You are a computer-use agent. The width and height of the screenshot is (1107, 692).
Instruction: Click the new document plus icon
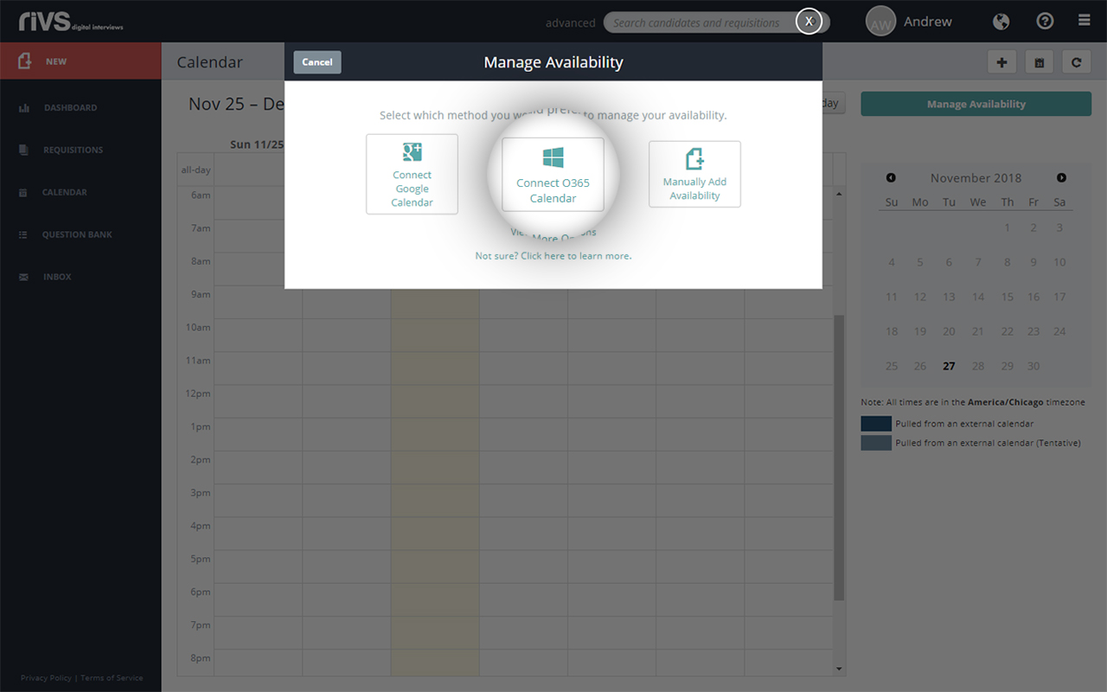pyautogui.click(x=25, y=61)
